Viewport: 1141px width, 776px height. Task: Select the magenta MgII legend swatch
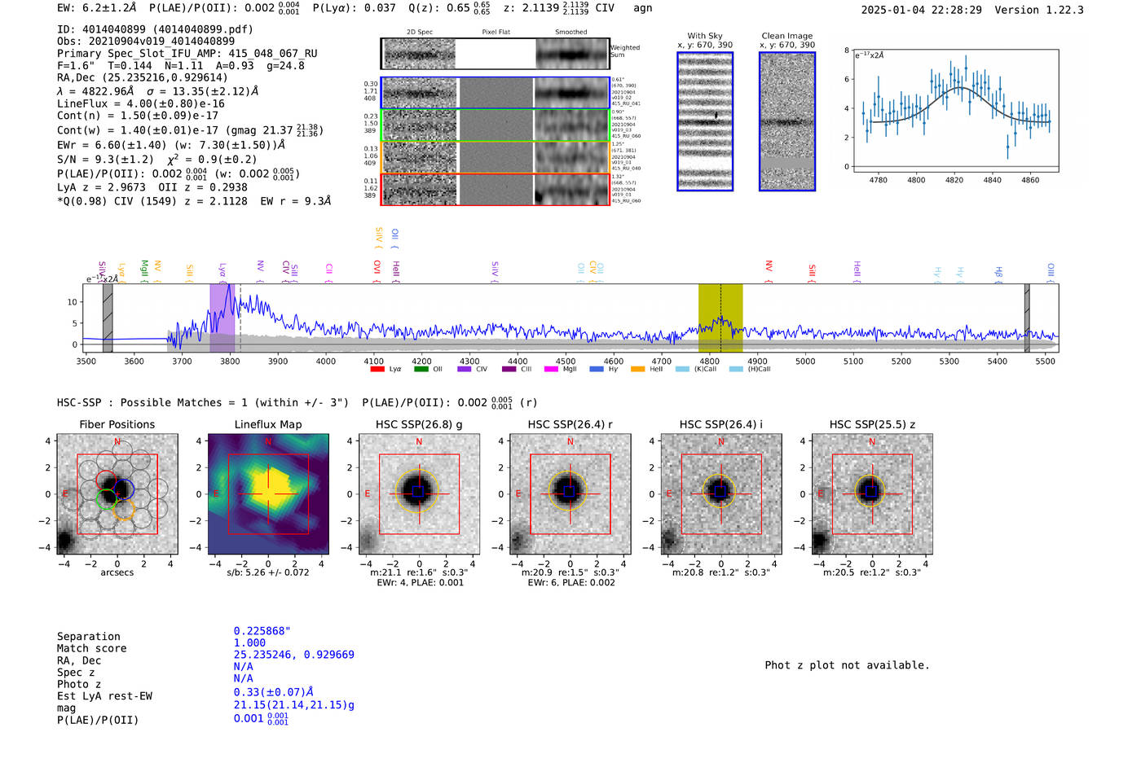coord(552,369)
